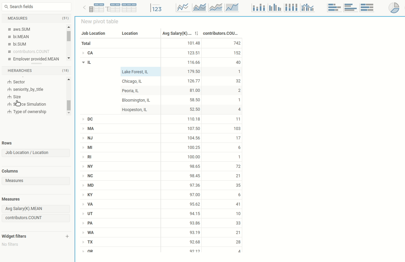405x262 pixels.
Task: Collapse the IL row
Action: click(x=83, y=62)
